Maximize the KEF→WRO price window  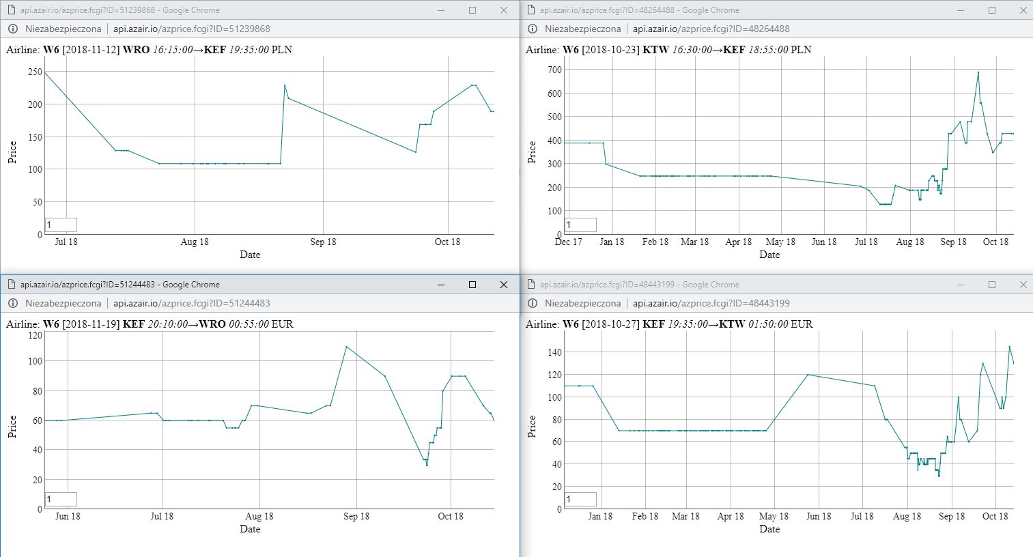(x=472, y=285)
